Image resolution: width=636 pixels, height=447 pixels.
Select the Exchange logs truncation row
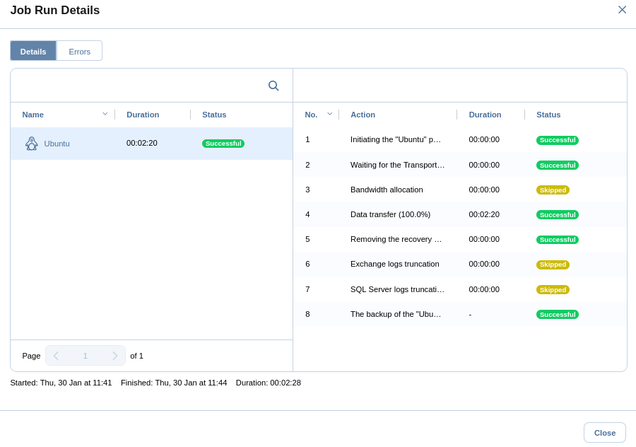point(394,264)
